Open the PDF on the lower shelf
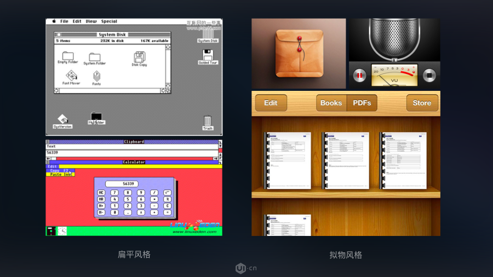 pyautogui.click(x=288, y=225)
